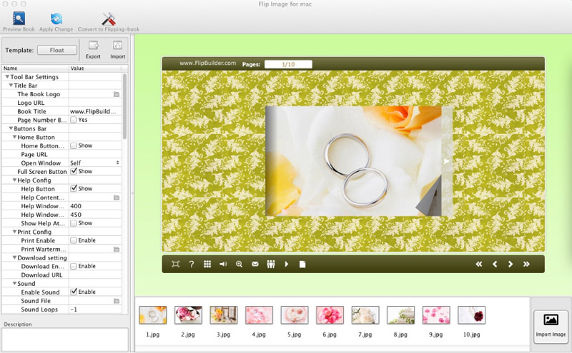Open thumbnails grid in flipbook toolbar
This screenshot has width=572, height=353.
coord(207,264)
